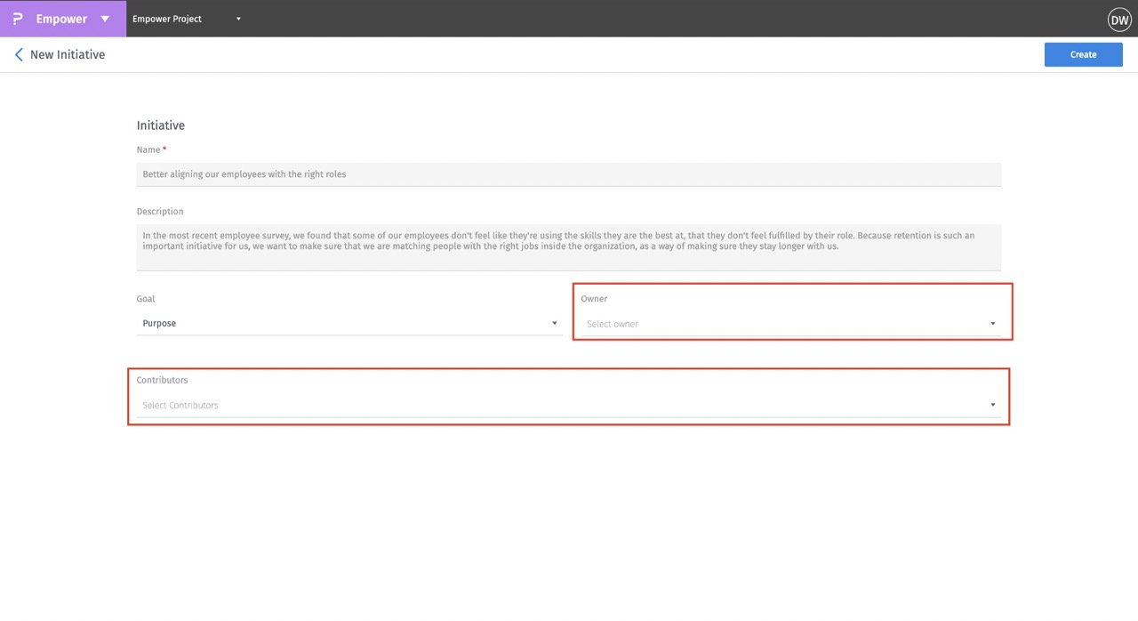Screen dimensions: 1138x621
Task: Click the caret on the Empower header button
Action: pos(104,18)
